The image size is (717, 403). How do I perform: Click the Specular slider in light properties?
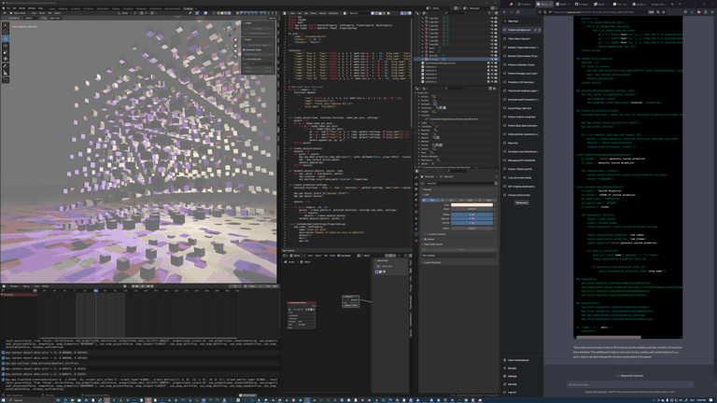(471, 218)
